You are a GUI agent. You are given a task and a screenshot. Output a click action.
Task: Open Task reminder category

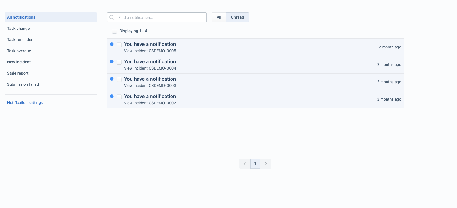pos(51,40)
